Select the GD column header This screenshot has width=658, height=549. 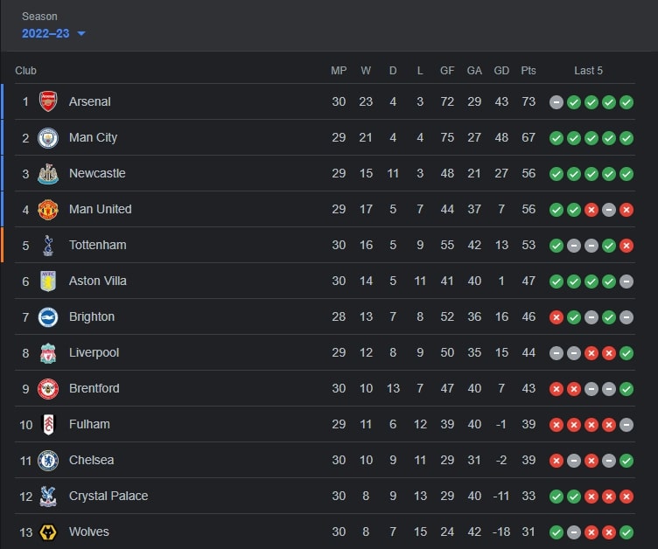point(501,71)
